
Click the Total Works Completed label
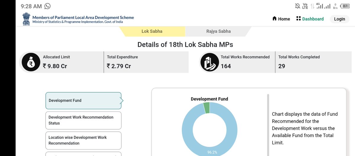299,57
